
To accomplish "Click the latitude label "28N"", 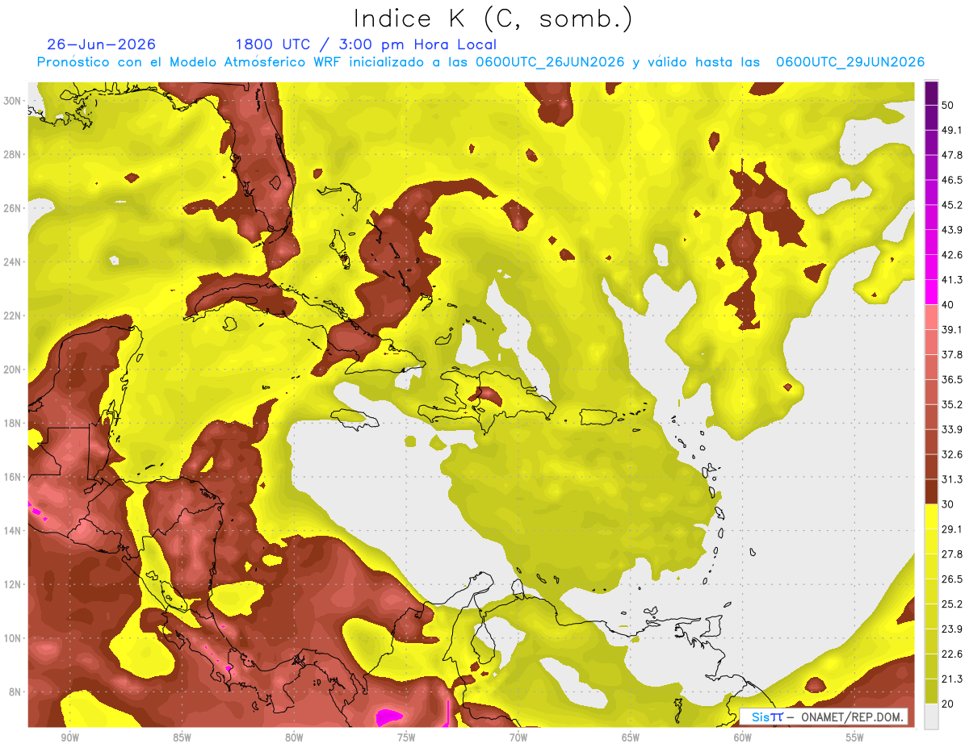I will pos(12,155).
